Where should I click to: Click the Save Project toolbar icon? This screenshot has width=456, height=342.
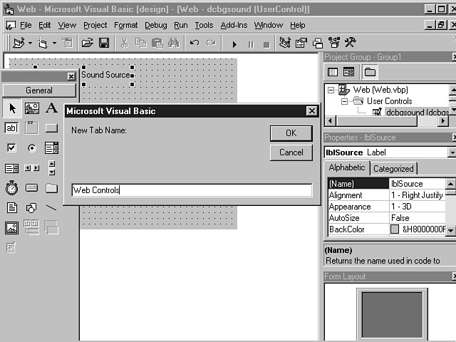click(104, 43)
